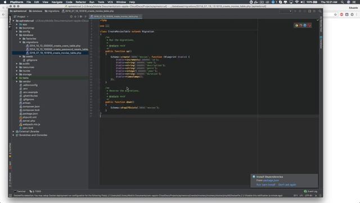
Task: Click bookmark star in browser window behind
Action: click(x=335, y=15)
